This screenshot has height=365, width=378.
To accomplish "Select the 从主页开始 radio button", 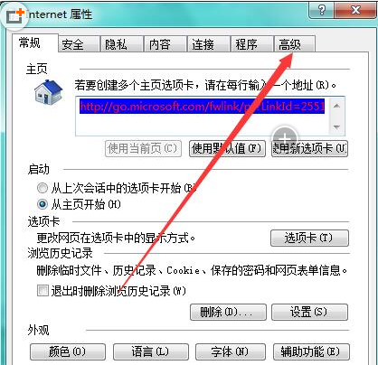I will [x=43, y=204].
